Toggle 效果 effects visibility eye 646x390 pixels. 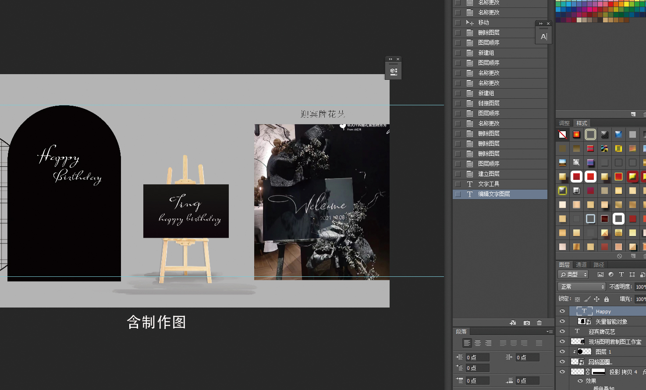pos(580,381)
